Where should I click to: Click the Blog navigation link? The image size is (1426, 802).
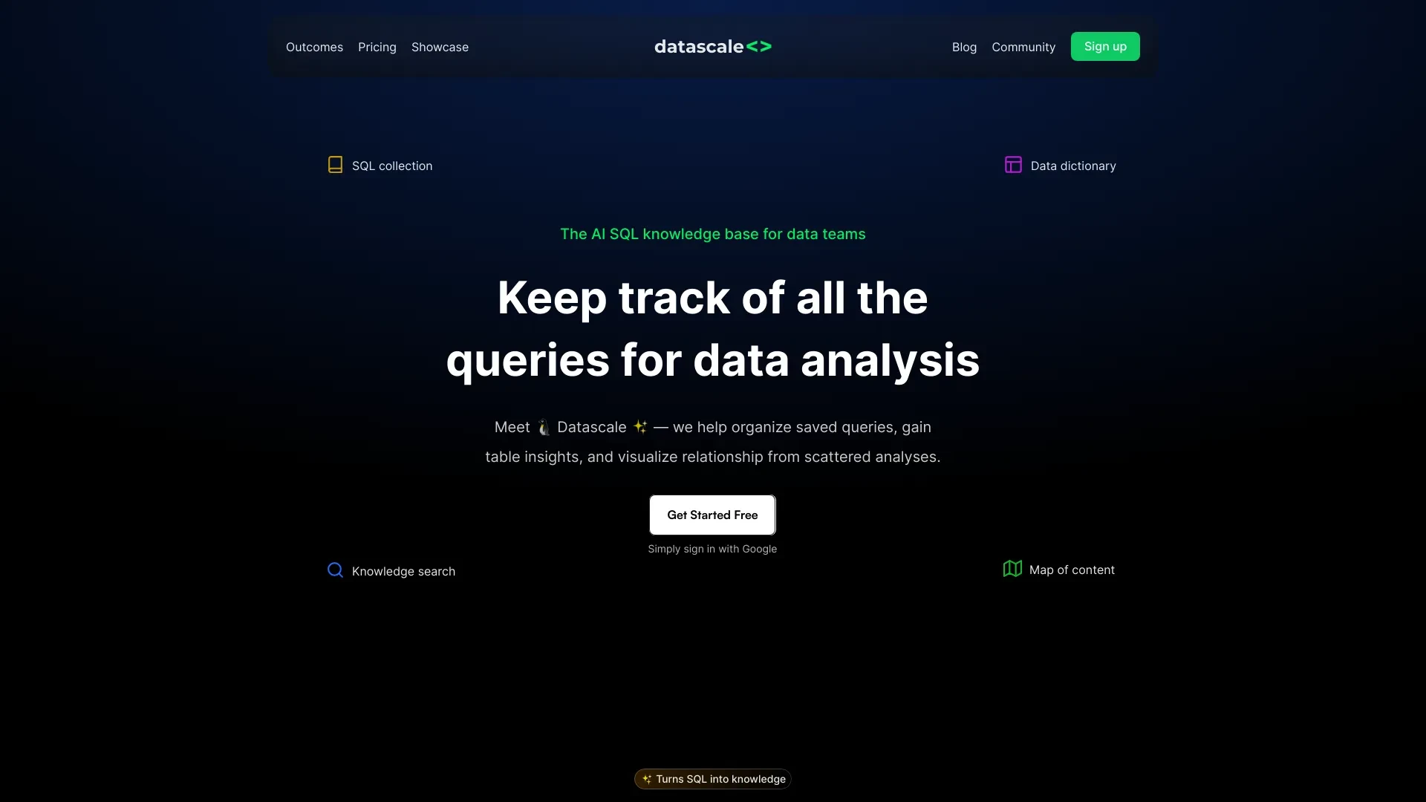[x=964, y=46]
